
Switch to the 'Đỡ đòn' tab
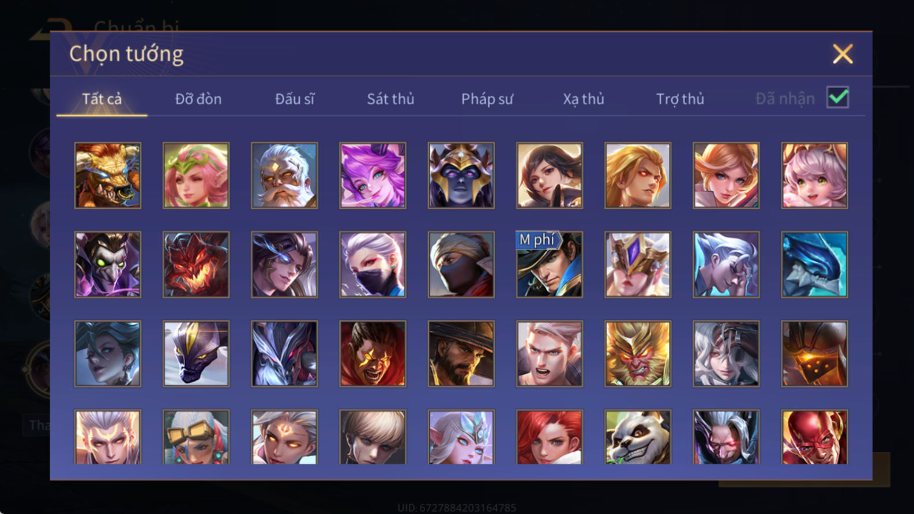(198, 99)
